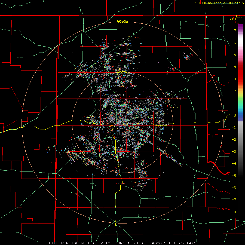Click the 5 value on color scale
Screen dimensions: 245x245
pyautogui.click(x=235, y=55)
